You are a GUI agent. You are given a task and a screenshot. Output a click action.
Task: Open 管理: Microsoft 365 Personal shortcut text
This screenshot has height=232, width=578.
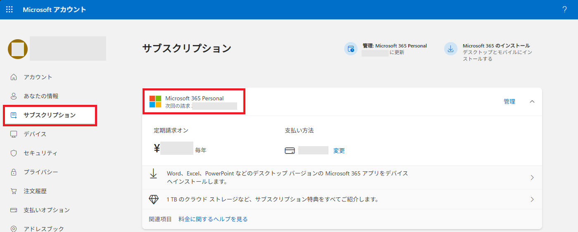pos(395,46)
